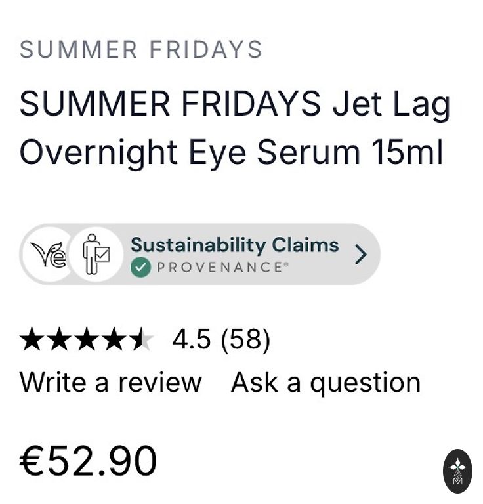
Task: Open the dark floating badge icon
Action: (x=457, y=471)
